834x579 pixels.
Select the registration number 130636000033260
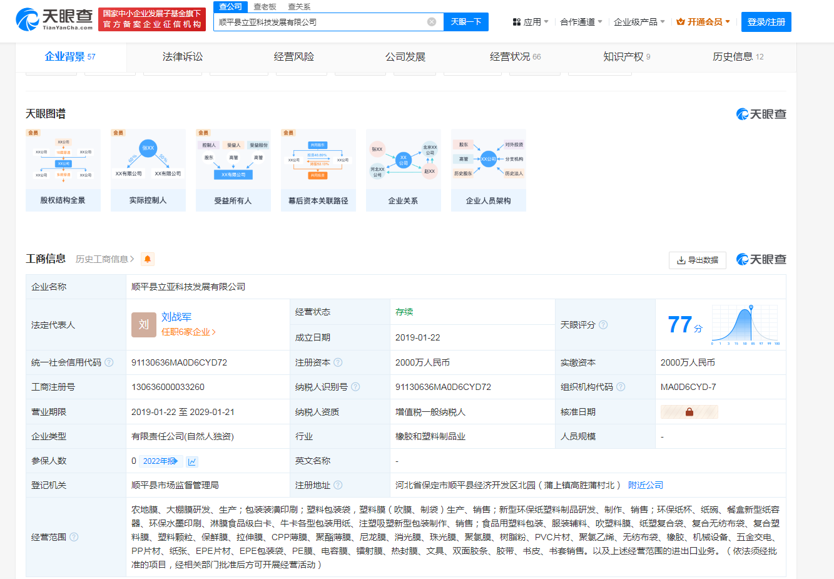(168, 387)
